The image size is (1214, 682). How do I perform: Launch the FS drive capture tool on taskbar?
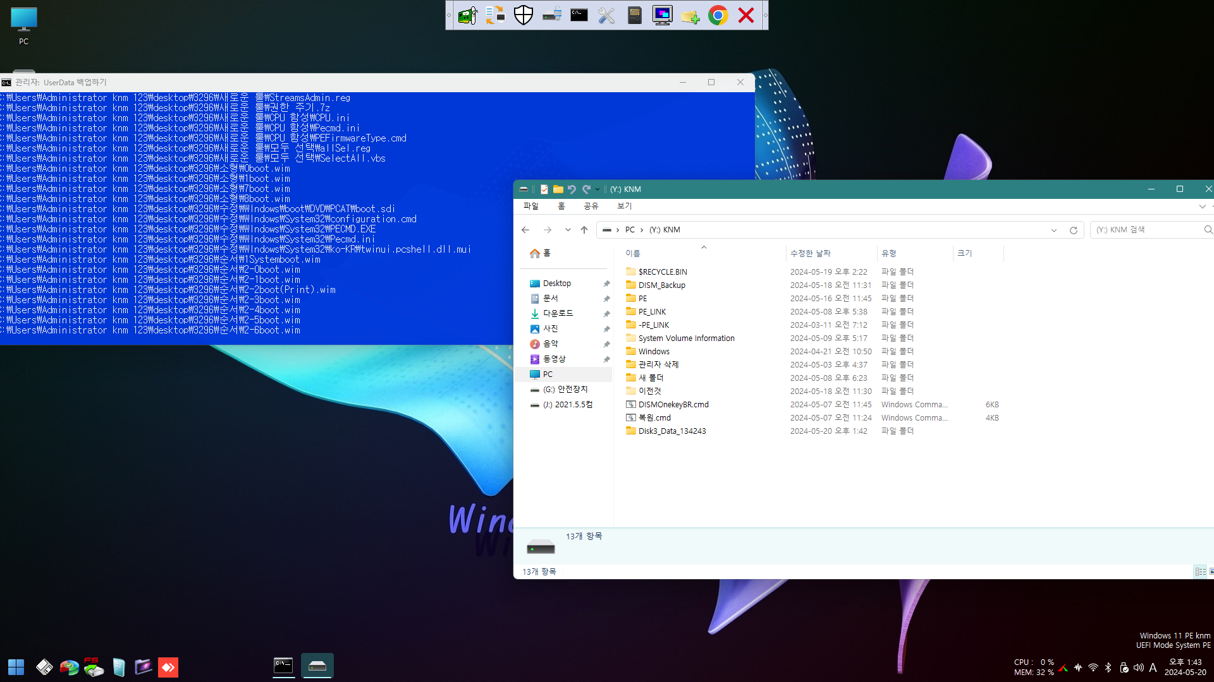click(94, 667)
